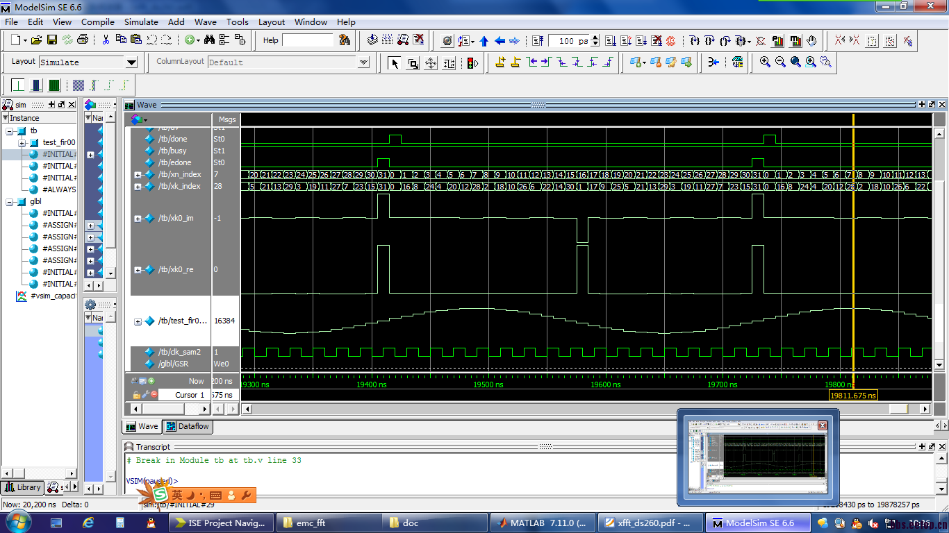Click the Print icon in the toolbar

point(83,40)
